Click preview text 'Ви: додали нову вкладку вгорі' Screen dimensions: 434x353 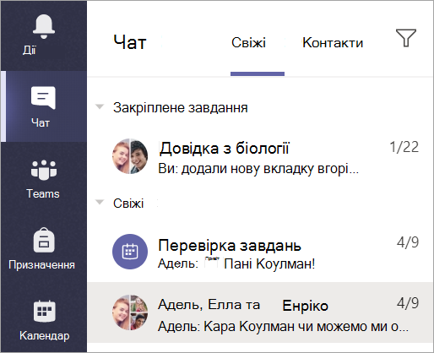pyautogui.click(x=258, y=169)
